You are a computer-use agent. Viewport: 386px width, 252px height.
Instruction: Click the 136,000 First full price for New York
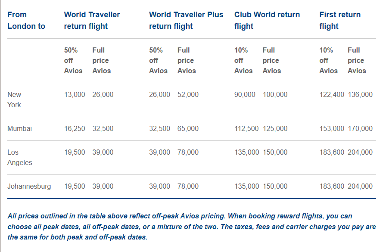tap(360, 94)
